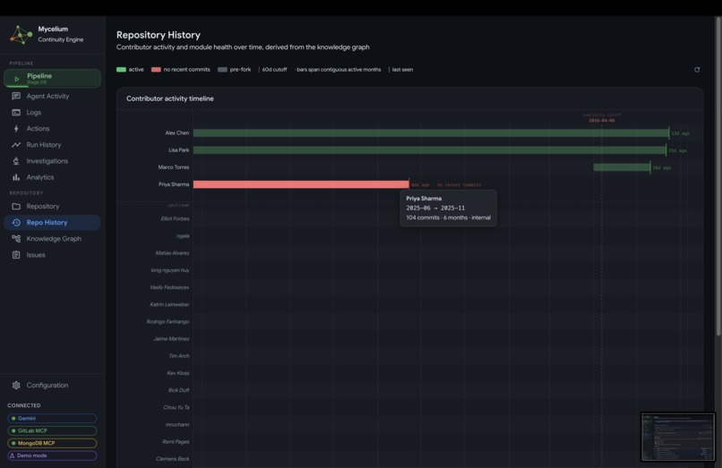Click the gray pre-fork legend swatch

222,70
